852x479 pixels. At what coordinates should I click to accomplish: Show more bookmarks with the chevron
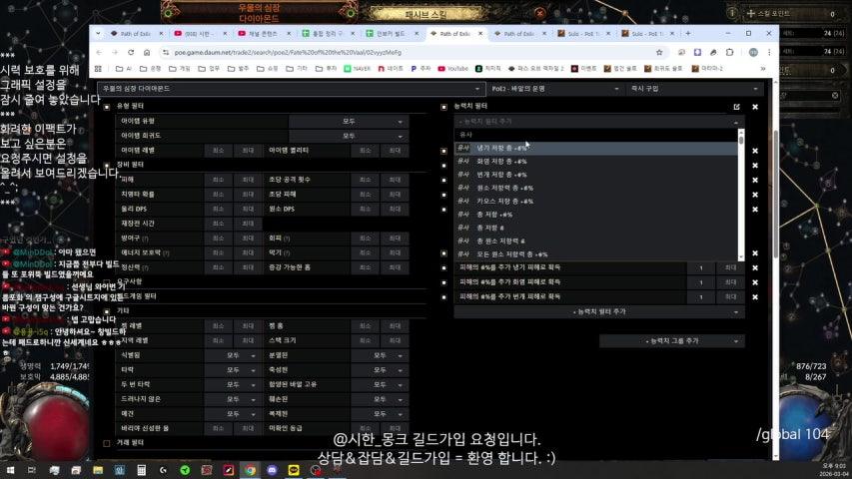point(763,69)
